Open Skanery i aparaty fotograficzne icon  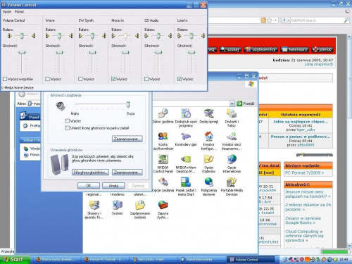[x=94, y=206]
